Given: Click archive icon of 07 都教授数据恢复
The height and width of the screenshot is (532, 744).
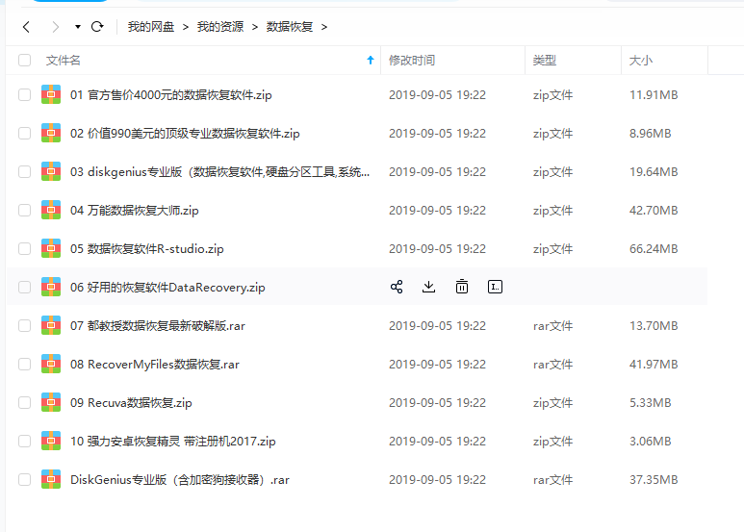Looking at the screenshot, I should coord(51,325).
